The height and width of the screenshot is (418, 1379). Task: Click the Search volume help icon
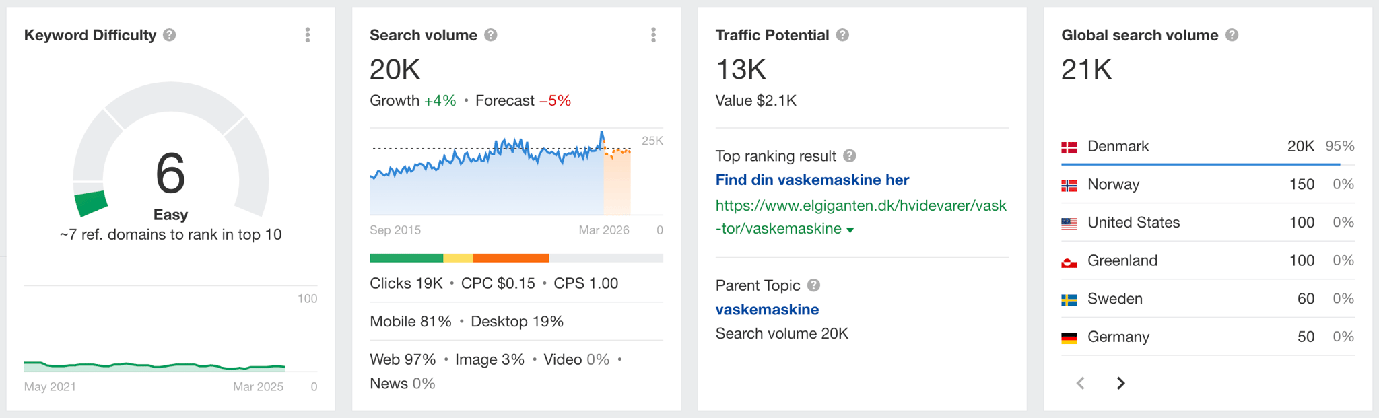point(491,35)
